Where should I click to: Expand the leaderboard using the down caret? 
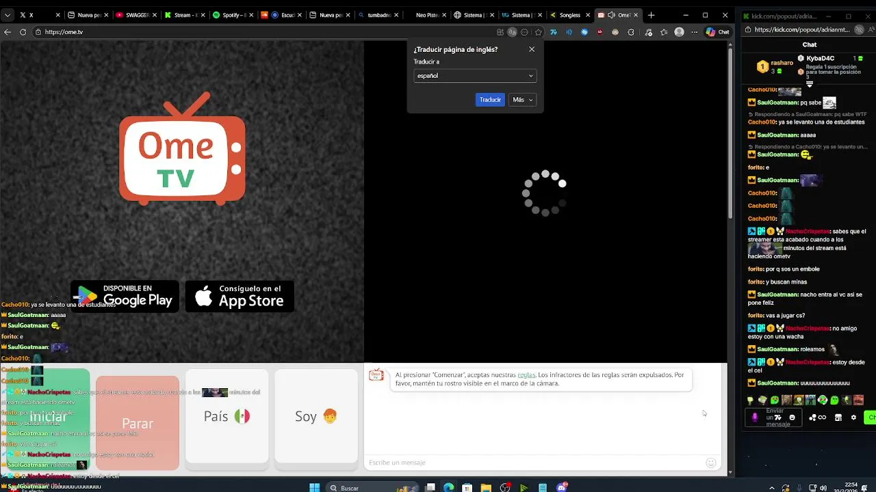[x=809, y=85]
